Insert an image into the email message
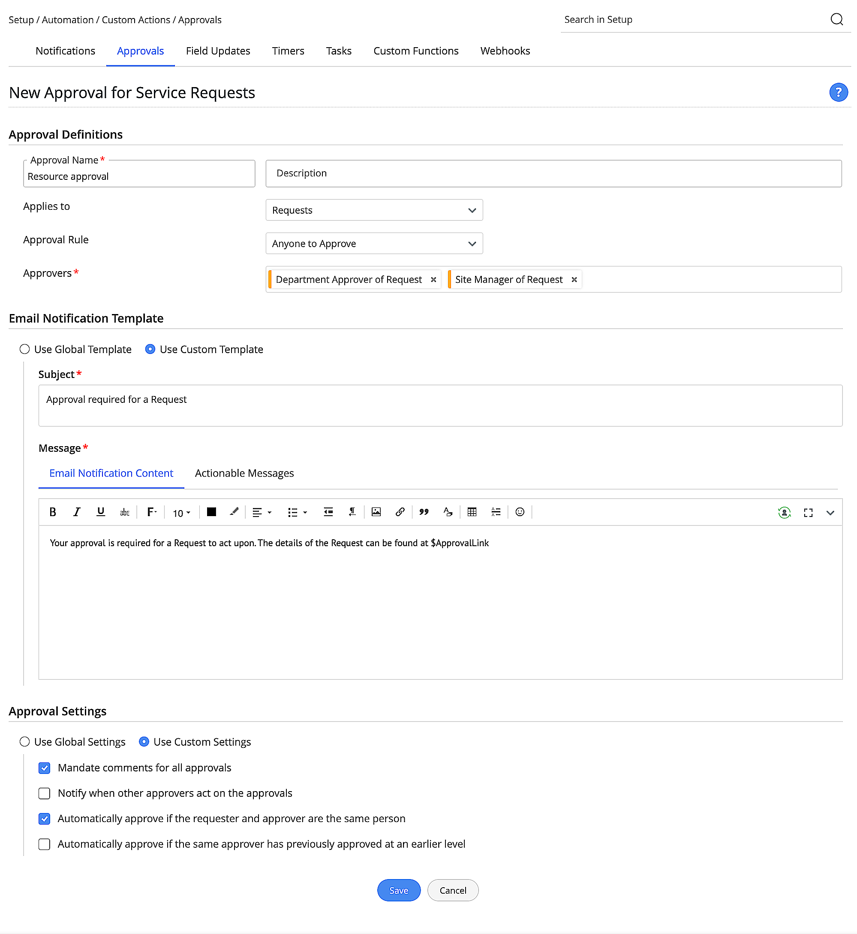 coord(376,512)
